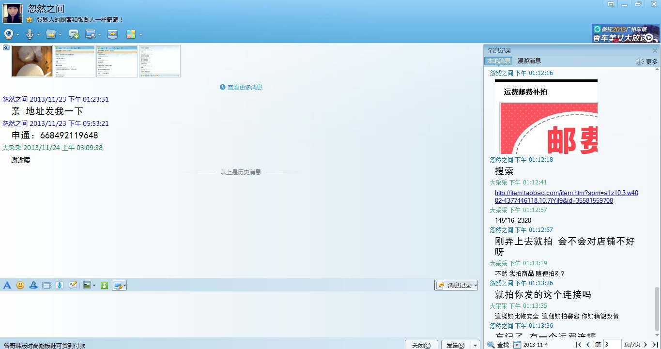Screen dimensions: 661x349
Task: Go to the first history page
Action: point(578,345)
